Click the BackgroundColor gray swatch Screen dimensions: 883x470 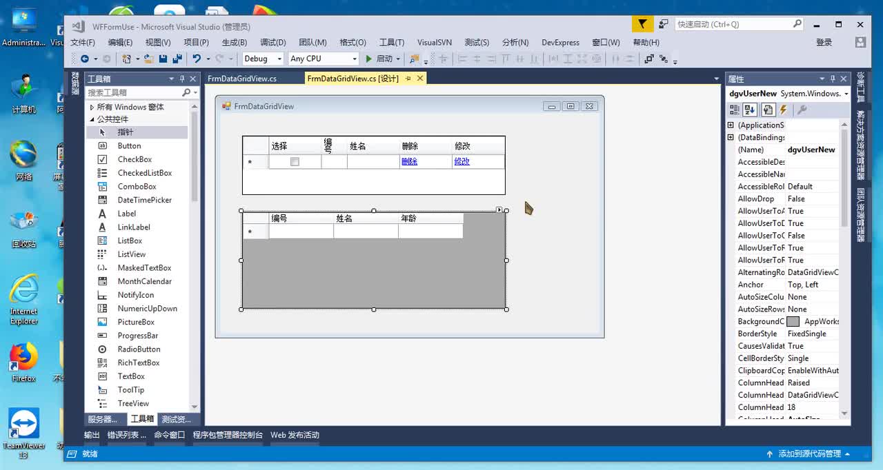pos(793,322)
